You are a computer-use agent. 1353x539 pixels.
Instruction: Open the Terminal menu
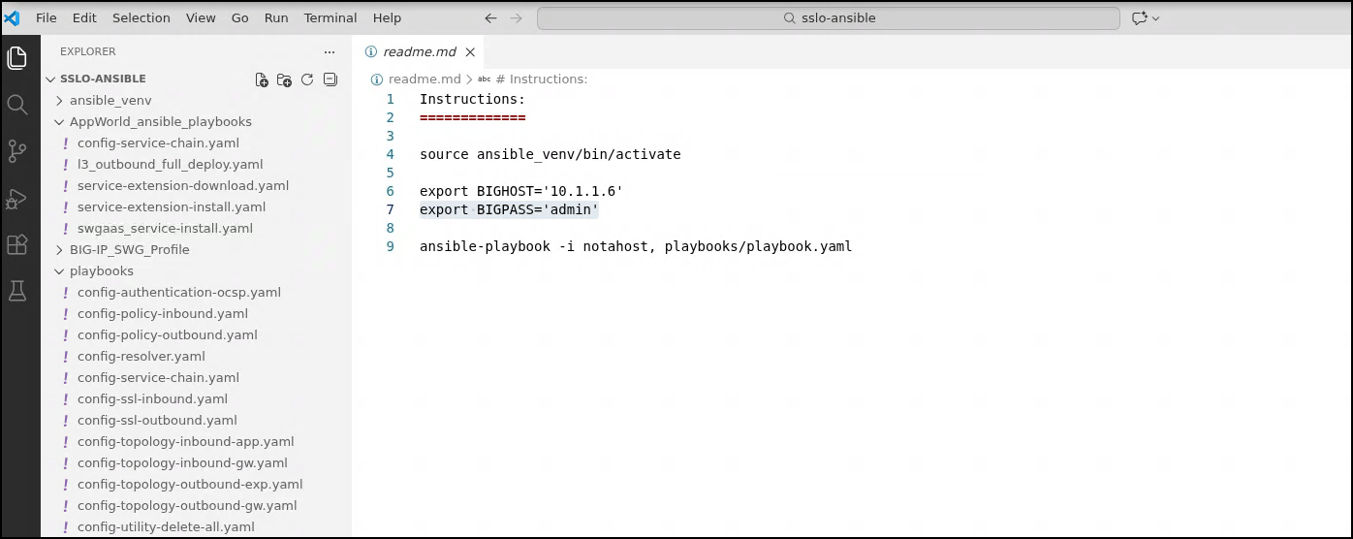pos(330,17)
